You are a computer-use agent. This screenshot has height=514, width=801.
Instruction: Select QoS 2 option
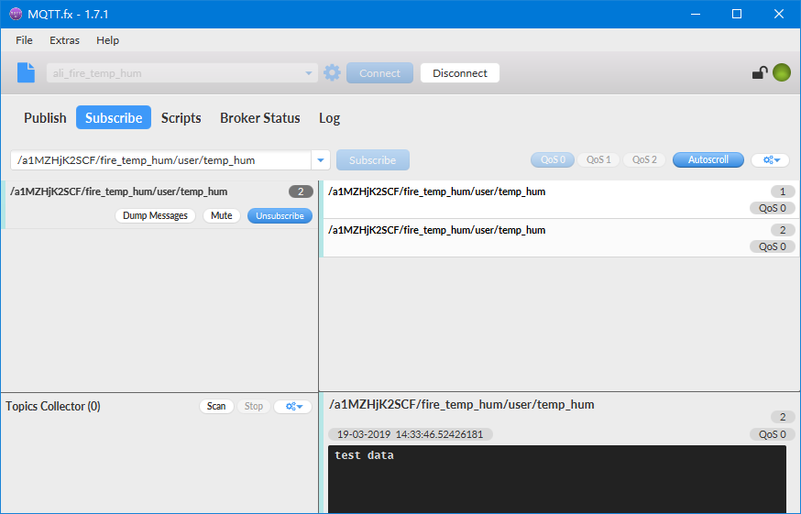pos(644,160)
